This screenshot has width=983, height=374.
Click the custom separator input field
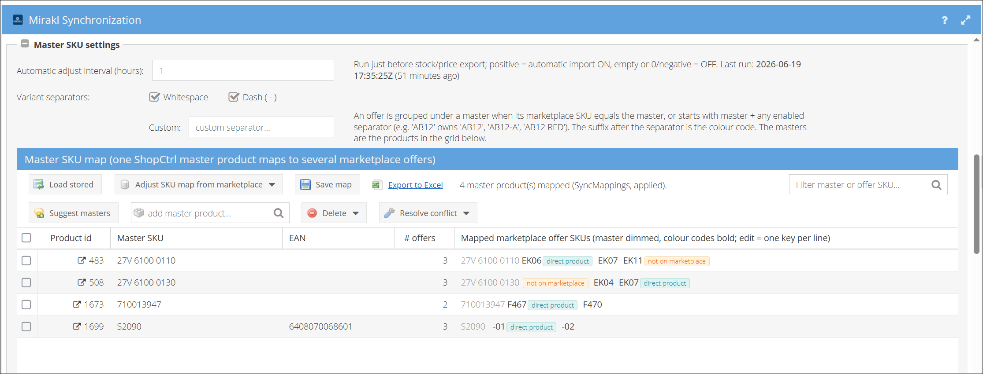pyautogui.click(x=261, y=127)
